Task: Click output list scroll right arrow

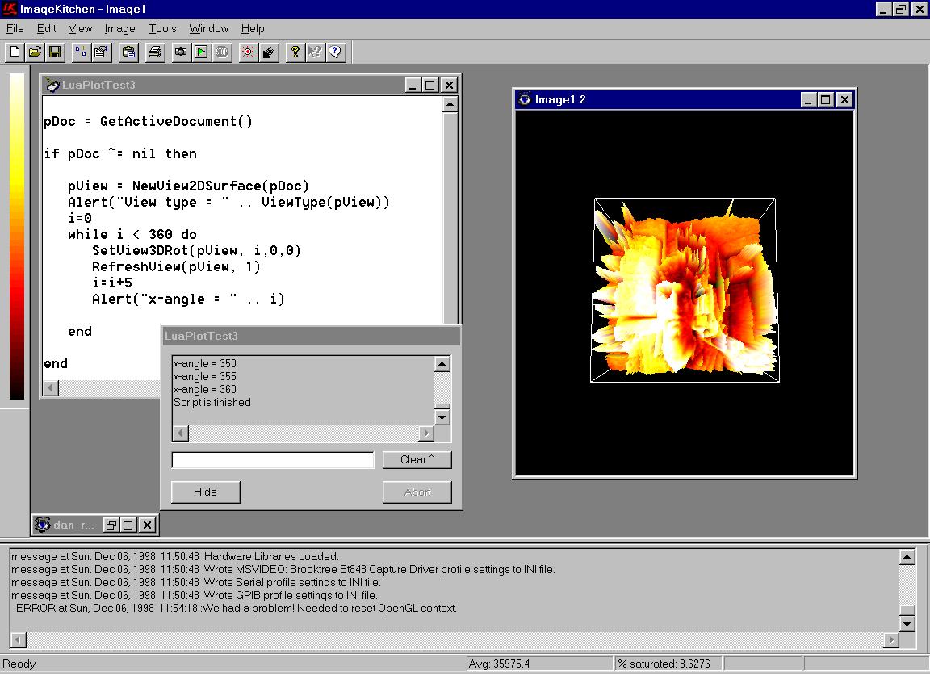Action: pos(426,433)
